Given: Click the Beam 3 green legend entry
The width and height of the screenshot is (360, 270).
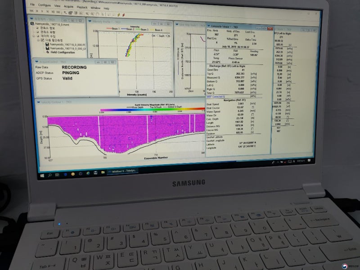Looking at the screenshot, I should click(142, 29).
